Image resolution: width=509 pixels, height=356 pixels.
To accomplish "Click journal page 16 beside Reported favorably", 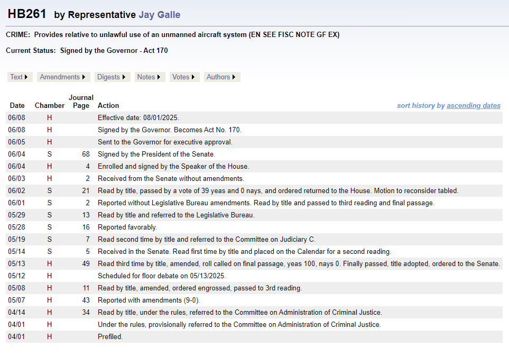I will (x=86, y=227).
